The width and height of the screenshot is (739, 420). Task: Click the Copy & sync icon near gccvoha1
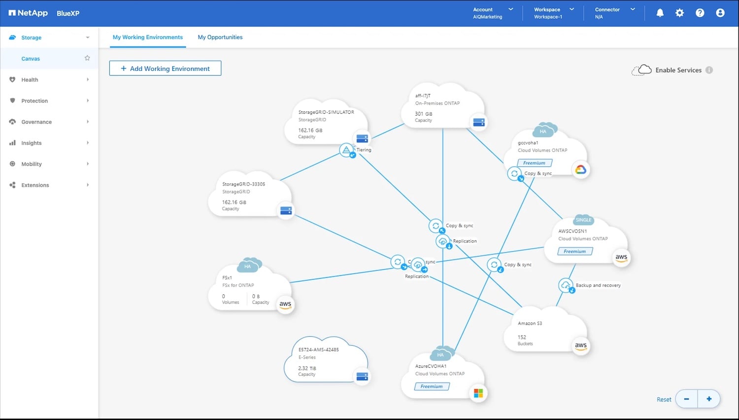click(x=515, y=174)
